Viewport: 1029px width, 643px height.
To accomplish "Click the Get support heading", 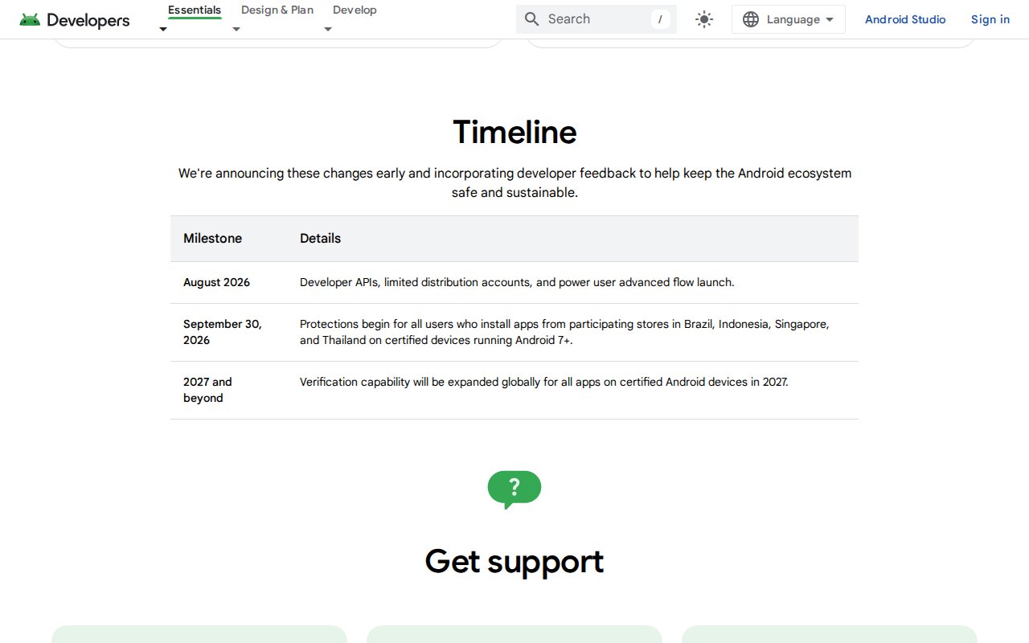I will point(514,561).
